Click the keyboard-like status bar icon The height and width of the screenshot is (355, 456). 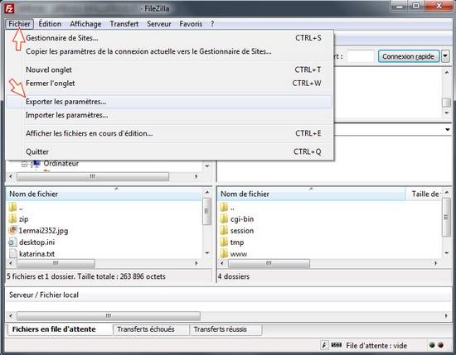pos(336,345)
